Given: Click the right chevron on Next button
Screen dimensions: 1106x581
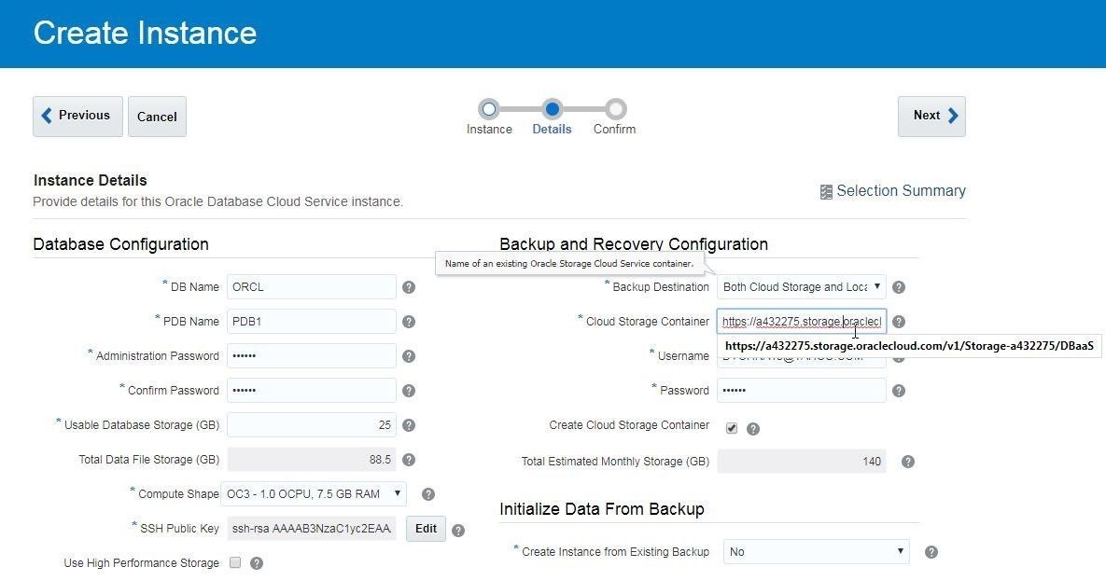Looking at the screenshot, I should pyautogui.click(x=953, y=116).
